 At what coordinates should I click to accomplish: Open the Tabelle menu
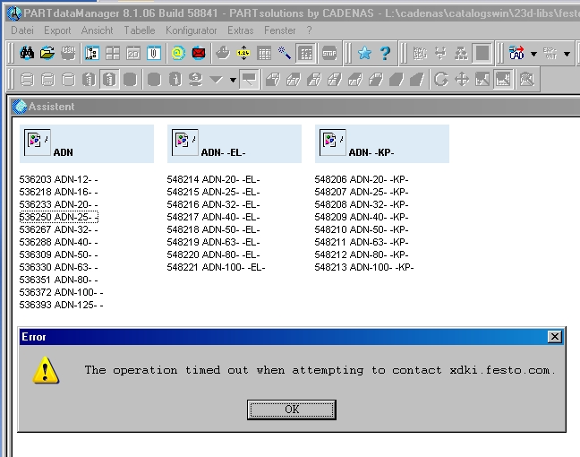coord(140,30)
